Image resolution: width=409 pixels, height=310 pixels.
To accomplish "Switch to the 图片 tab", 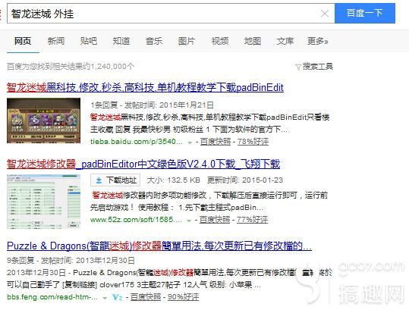I will pyautogui.click(x=187, y=41).
